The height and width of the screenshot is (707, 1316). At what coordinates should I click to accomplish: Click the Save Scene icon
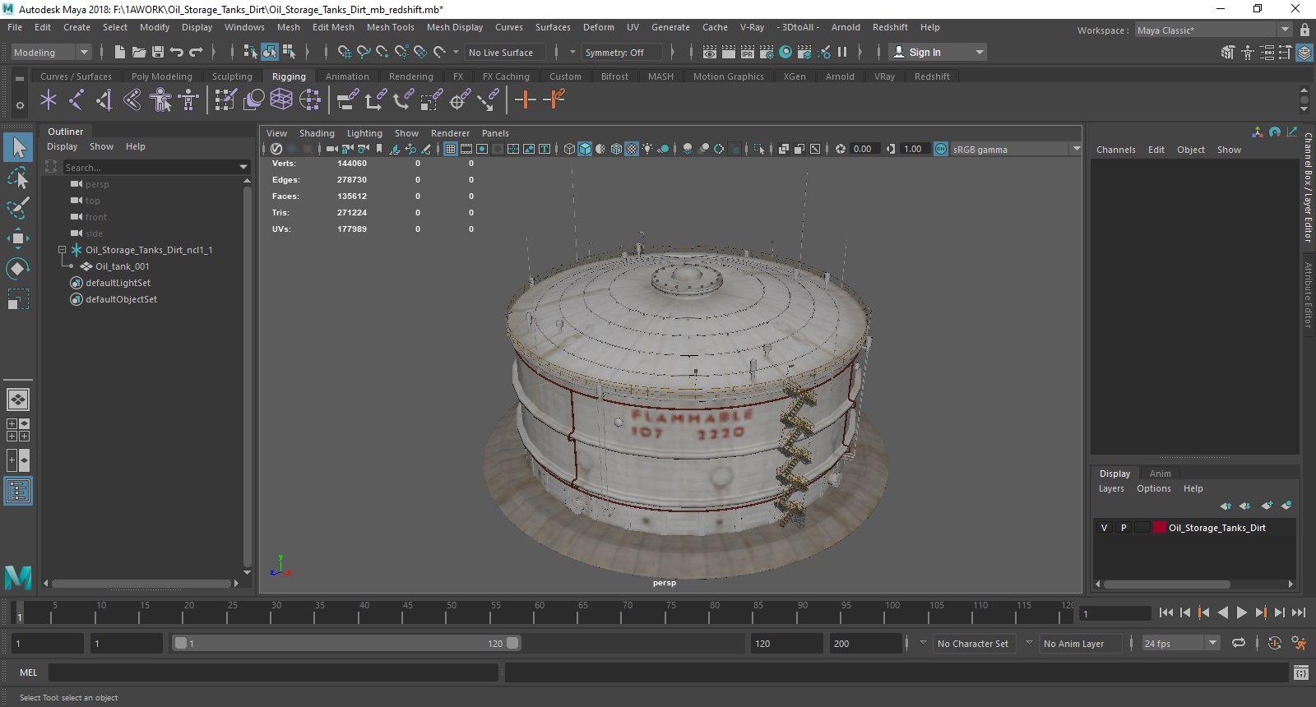point(158,52)
